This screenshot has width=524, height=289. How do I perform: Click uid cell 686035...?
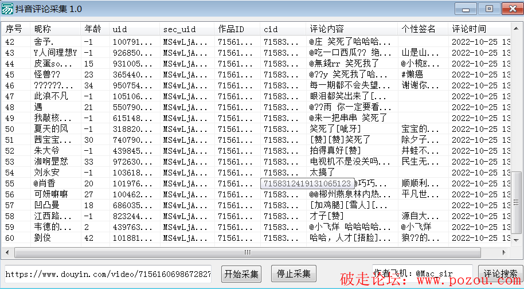(132, 205)
